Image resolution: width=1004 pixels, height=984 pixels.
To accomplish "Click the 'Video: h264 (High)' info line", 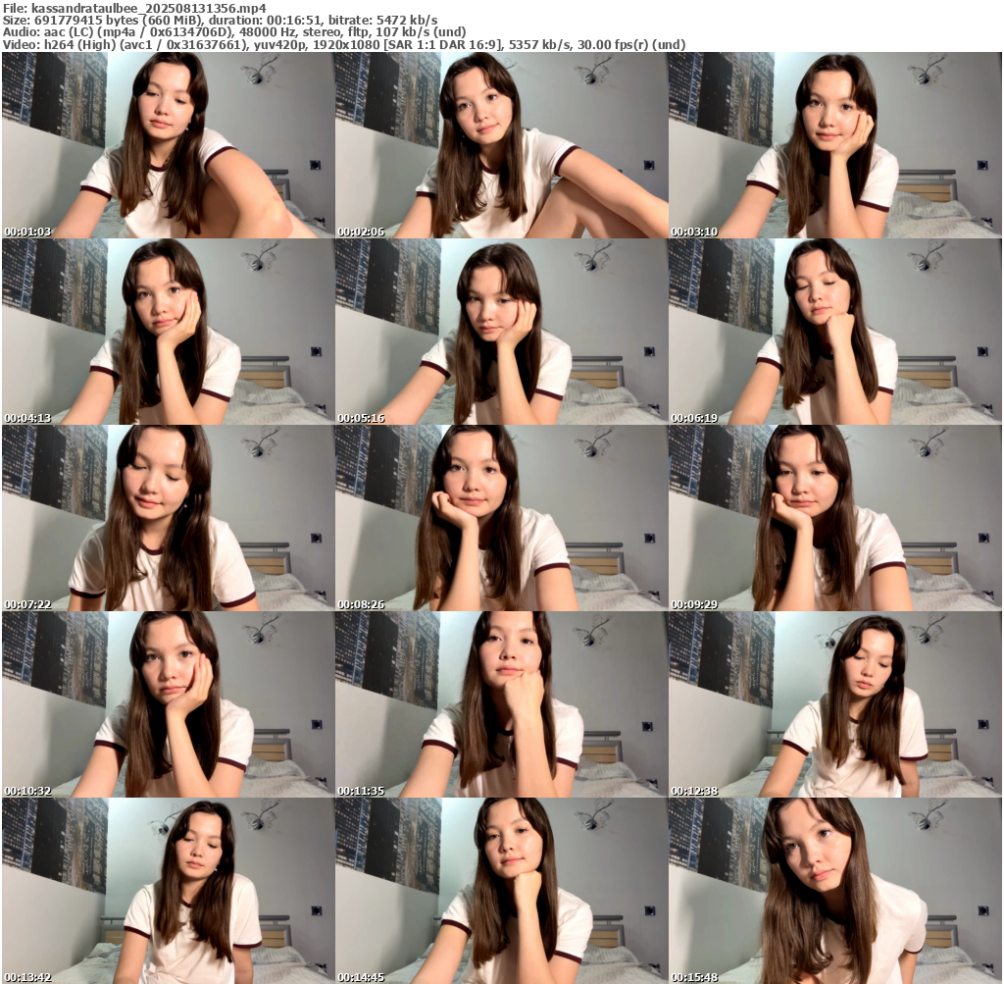I will (x=344, y=44).
